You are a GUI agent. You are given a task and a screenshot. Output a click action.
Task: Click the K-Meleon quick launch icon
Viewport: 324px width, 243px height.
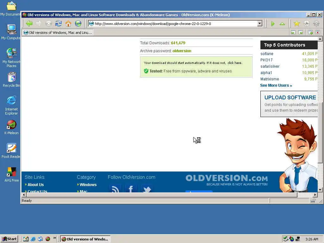pos(48,239)
